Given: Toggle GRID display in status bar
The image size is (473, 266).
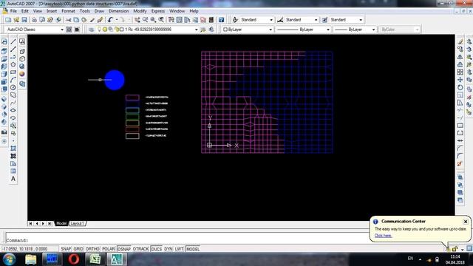Looking at the screenshot, I should click(78, 249).
